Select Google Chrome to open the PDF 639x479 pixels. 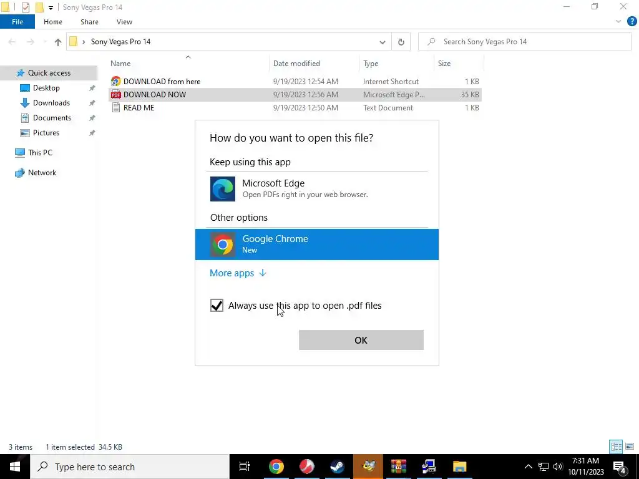tap(316, 244)
